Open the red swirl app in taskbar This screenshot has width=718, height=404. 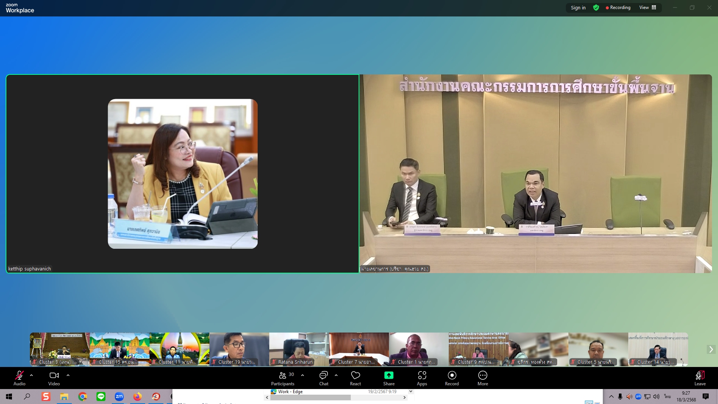[x=156, y=397]
